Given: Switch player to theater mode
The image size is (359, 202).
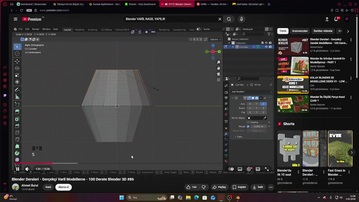Looking at the screenshot, I should [258, 169].
